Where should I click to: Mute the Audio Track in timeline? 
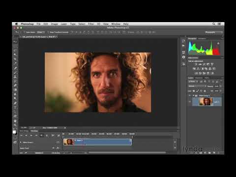(x=53, y=148)
